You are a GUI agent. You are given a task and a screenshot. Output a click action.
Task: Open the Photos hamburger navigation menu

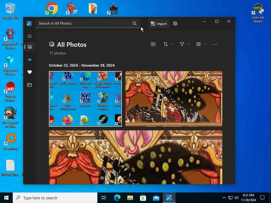point(30,36)
